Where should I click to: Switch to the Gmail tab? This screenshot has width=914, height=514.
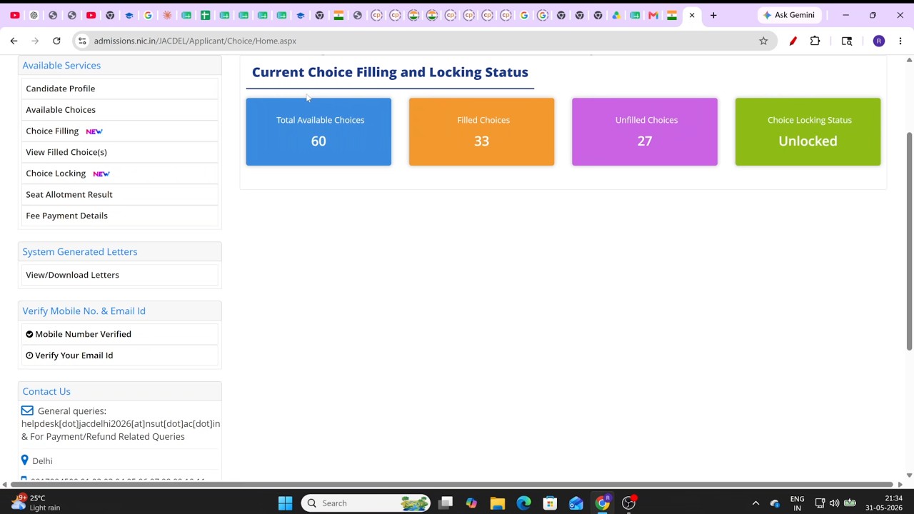pyautogui.click(x=653, y=15)
